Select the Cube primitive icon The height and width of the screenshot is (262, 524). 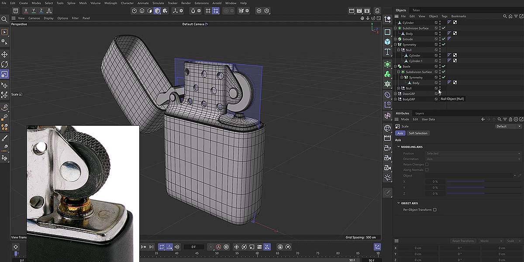click(387, 42)
